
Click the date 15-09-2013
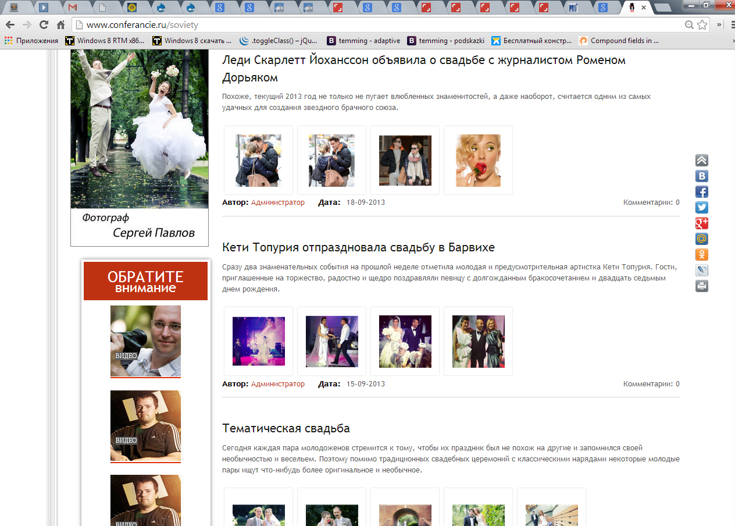(x=366, y=384)
